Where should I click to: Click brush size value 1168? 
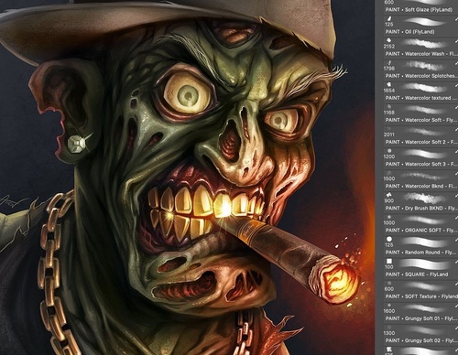click(389, 113)
